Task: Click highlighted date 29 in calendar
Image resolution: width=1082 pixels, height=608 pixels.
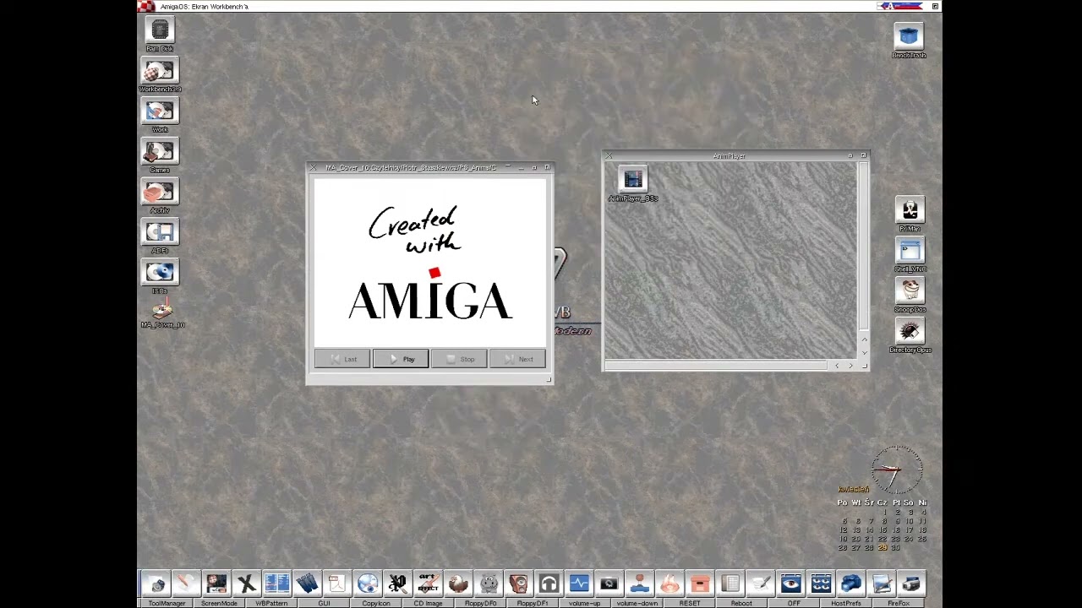Action: [883, 548]
